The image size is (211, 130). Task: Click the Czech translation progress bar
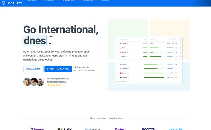[154, 48]
